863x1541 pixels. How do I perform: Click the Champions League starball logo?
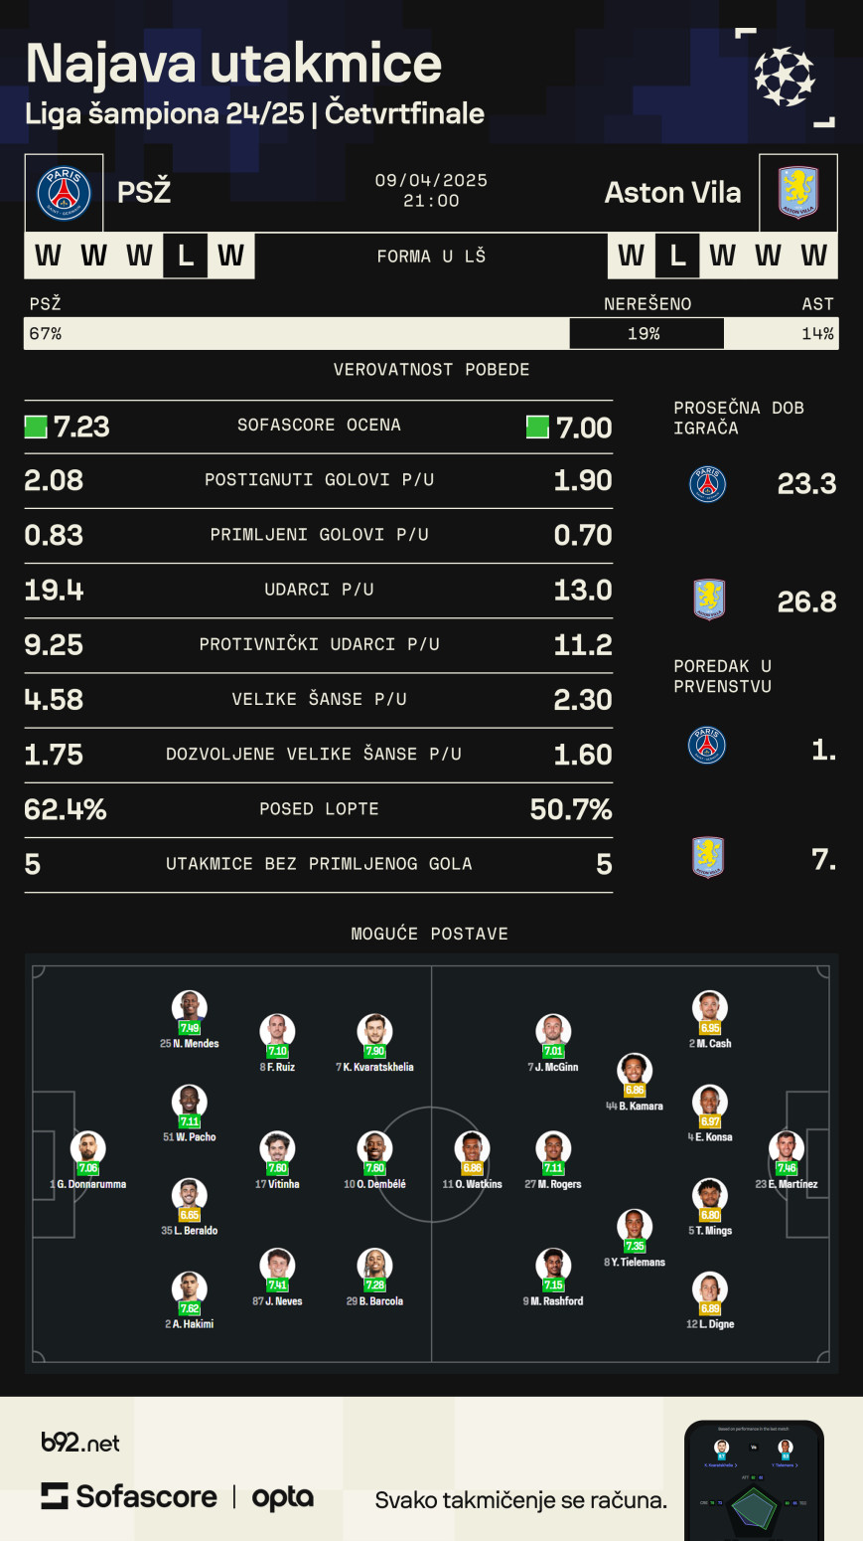[x=785, y=77]
